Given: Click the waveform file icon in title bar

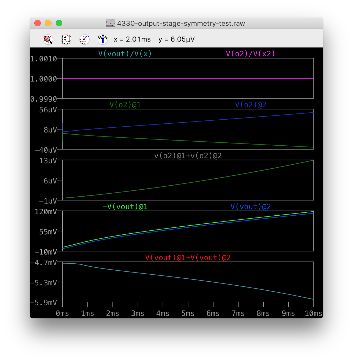Looking at the screenshot, I should pos(111,23).
